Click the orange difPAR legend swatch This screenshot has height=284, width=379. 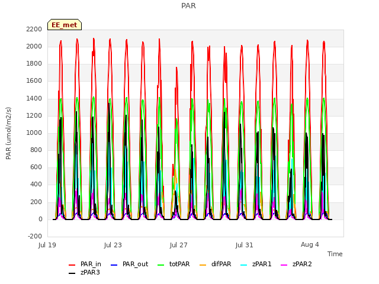pos(203,265)
